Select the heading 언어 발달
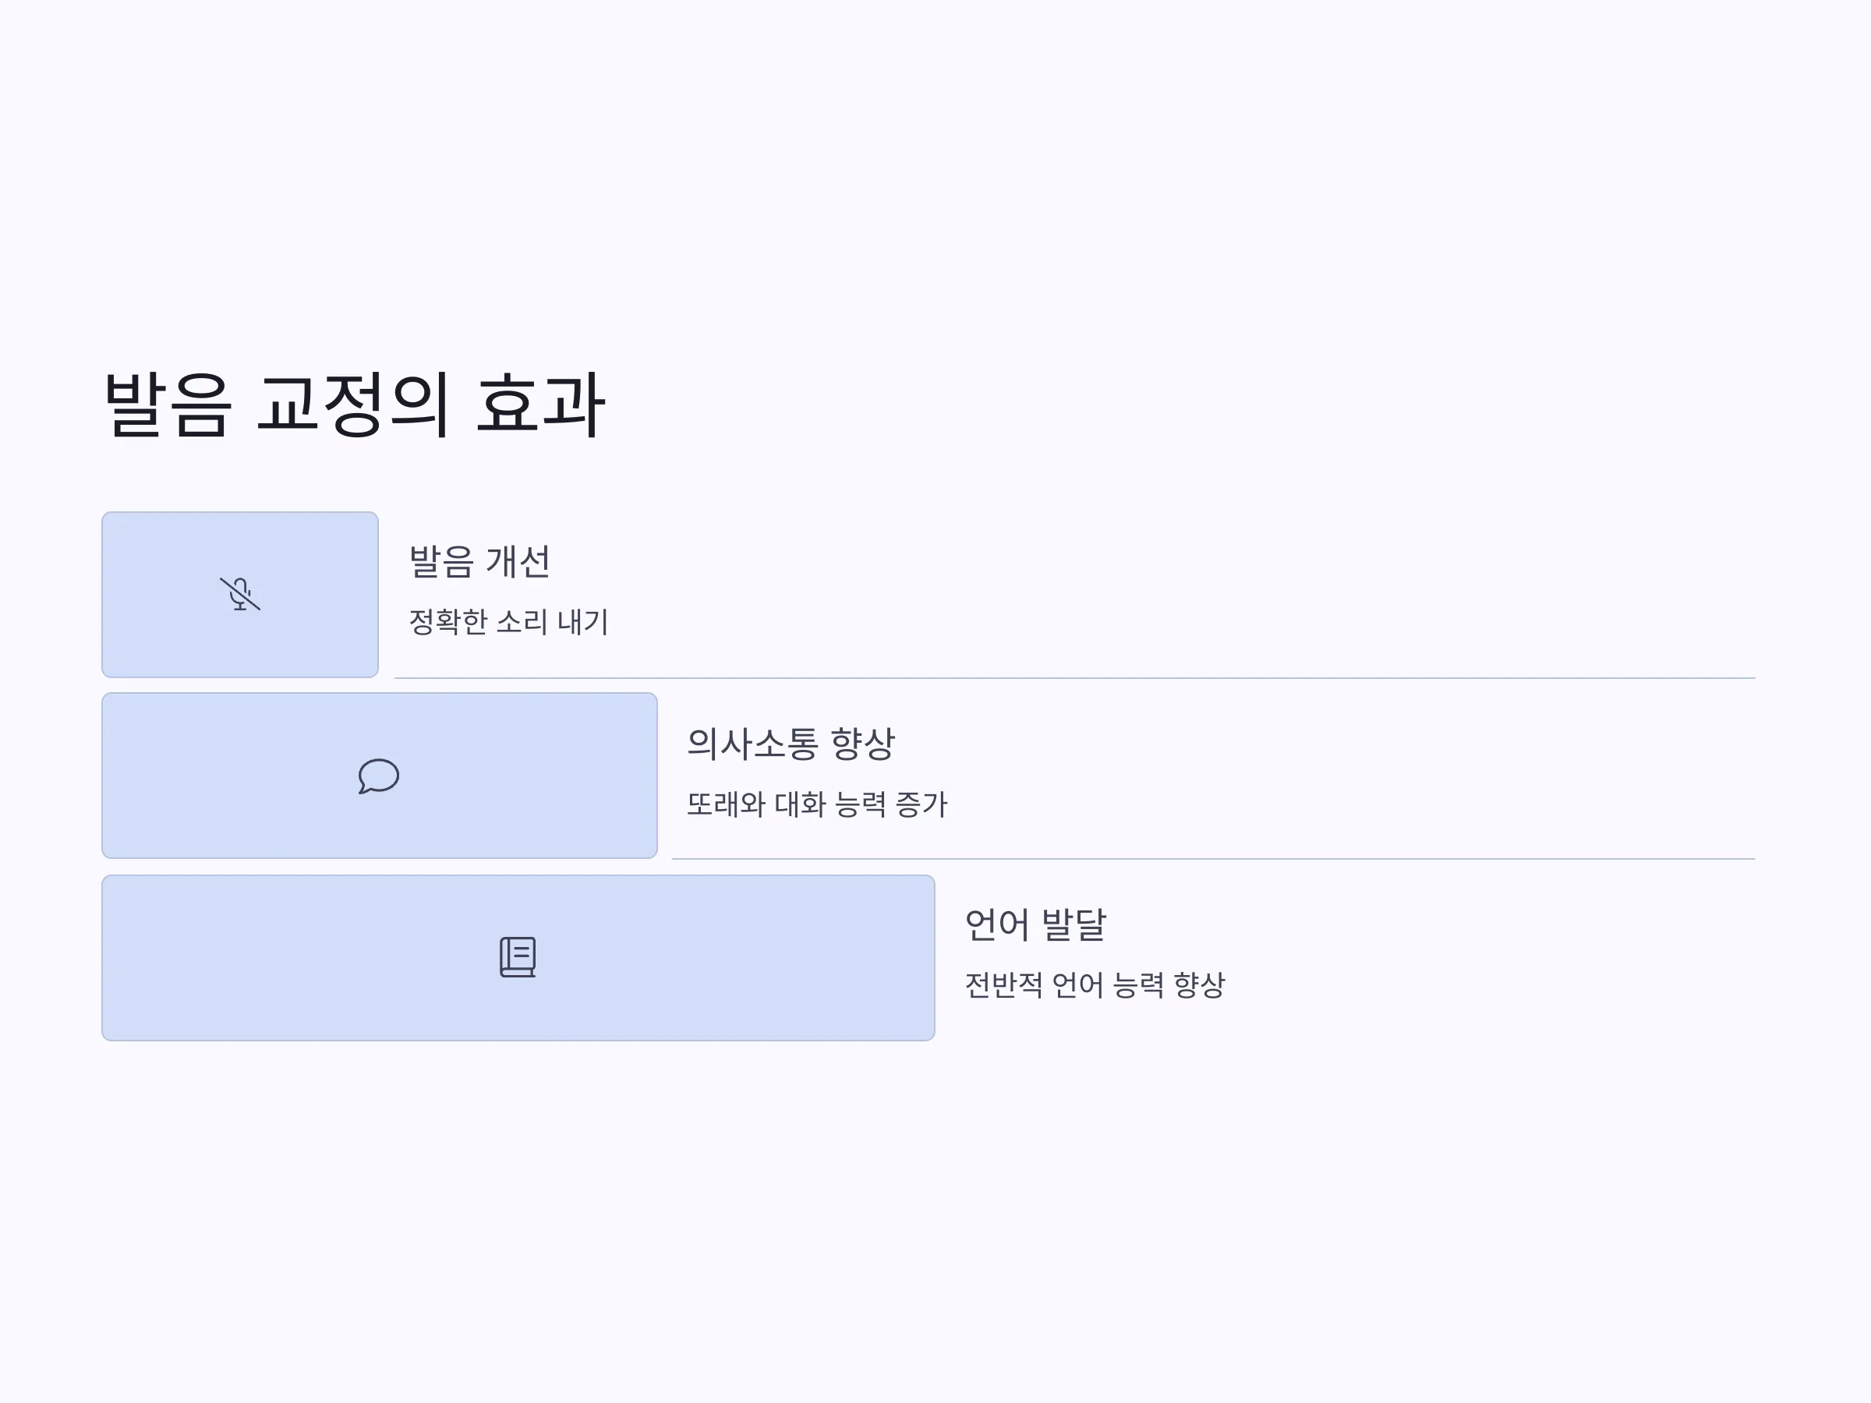 point(1035,924)
